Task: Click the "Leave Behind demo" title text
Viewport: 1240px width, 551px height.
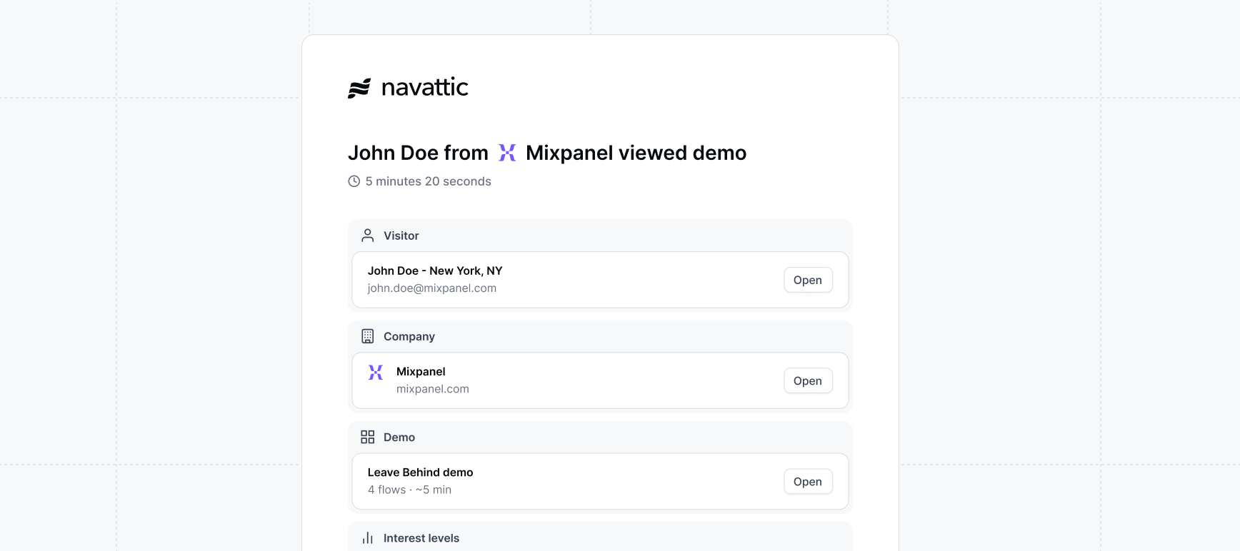Action: point(421,472)
